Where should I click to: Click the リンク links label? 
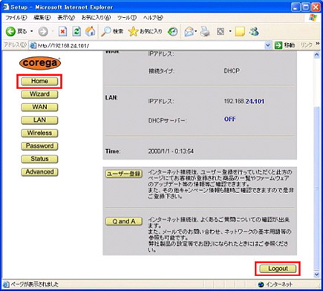point(307,45)
